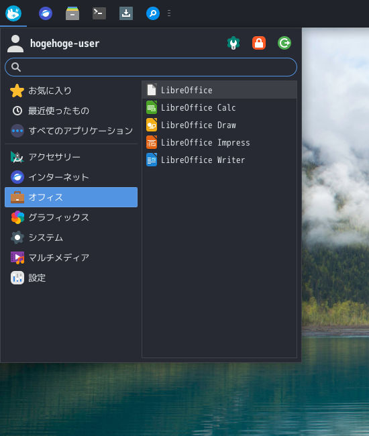
Task: Select the システム category
Action: 71,237
